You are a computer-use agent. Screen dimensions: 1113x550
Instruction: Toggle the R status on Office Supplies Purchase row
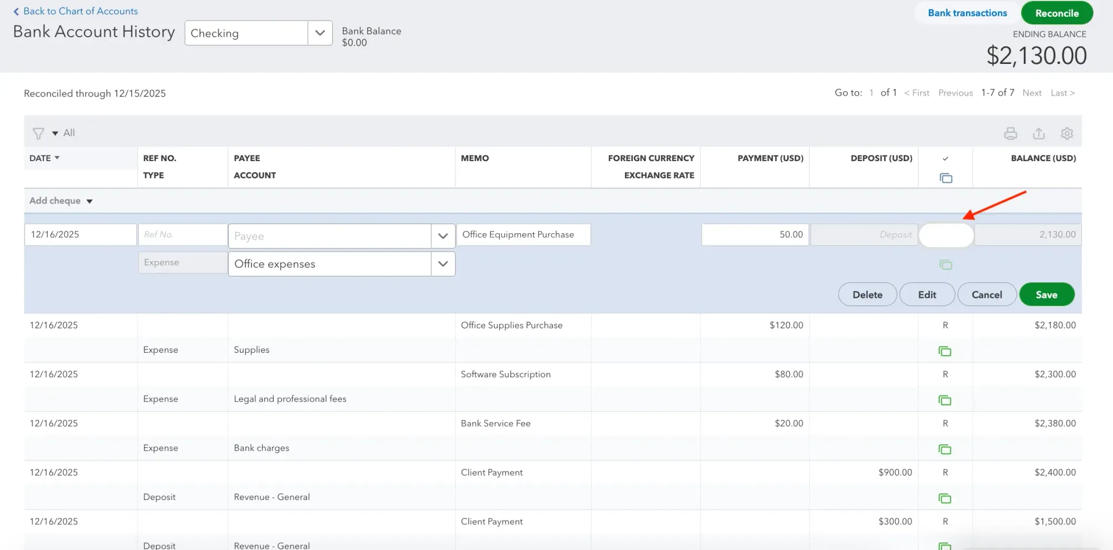click(x=945, y=325)
